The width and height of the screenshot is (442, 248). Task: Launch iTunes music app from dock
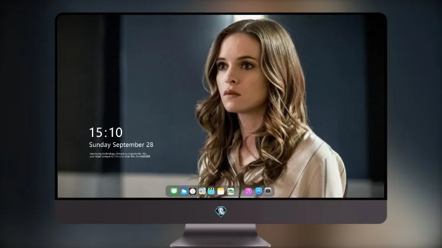(248, 192)
